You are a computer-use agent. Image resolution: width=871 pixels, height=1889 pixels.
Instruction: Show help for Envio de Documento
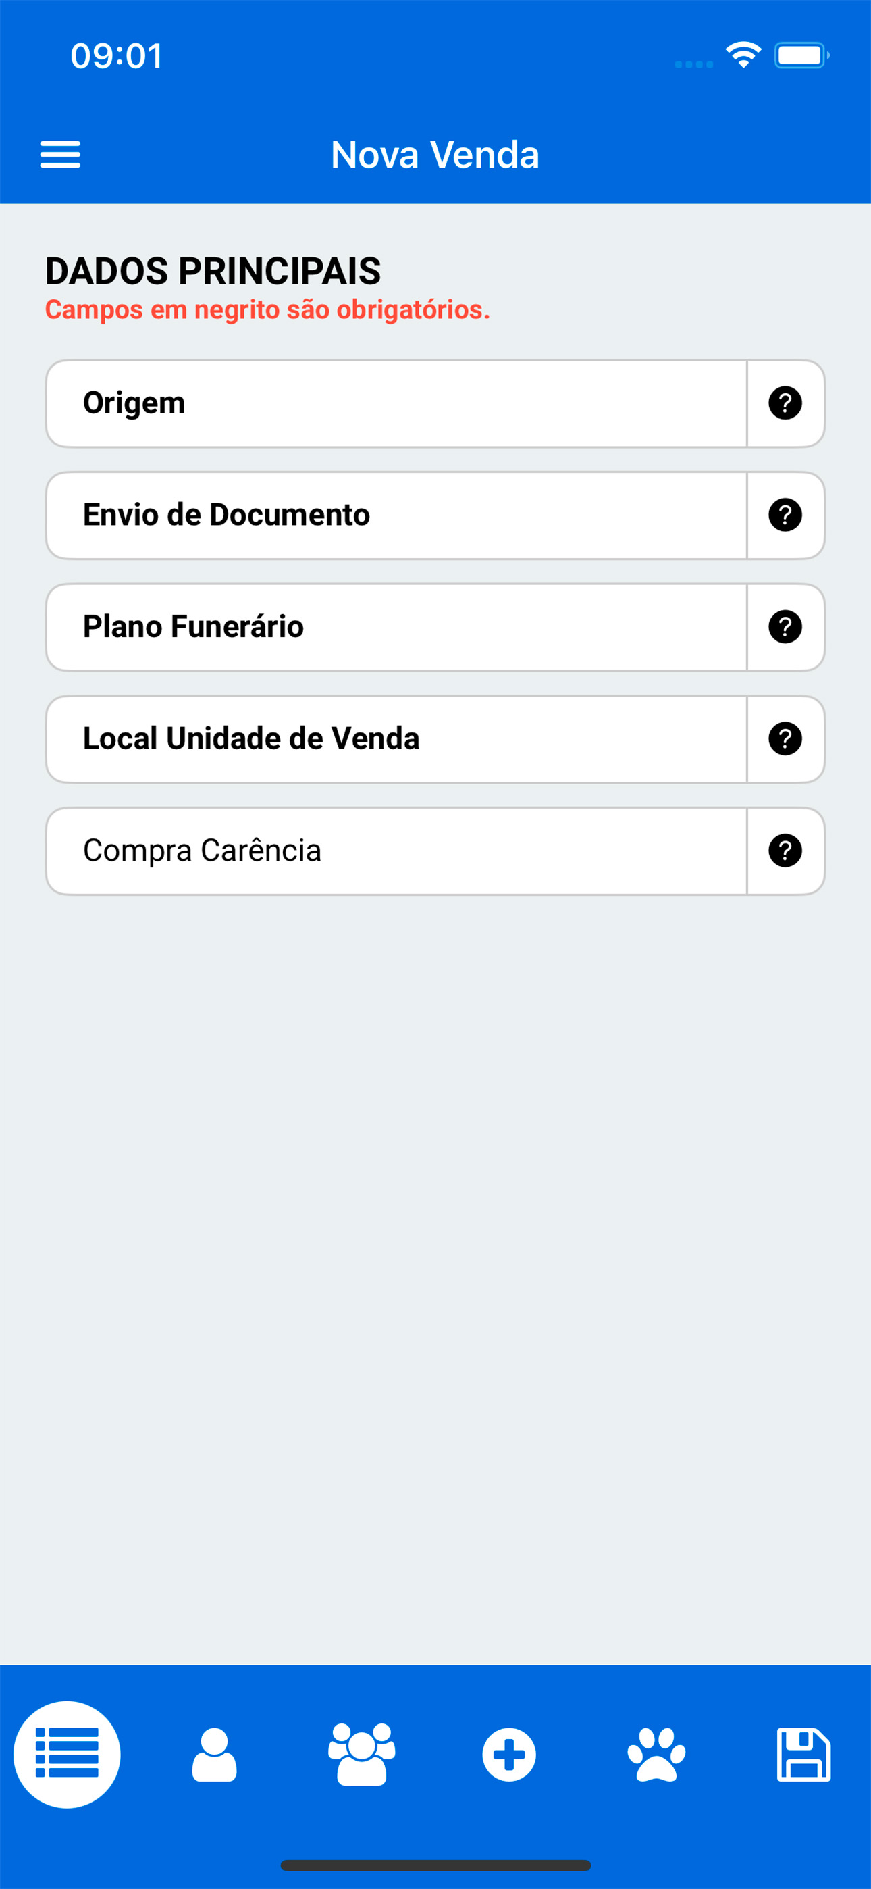[x=785, y=515]
